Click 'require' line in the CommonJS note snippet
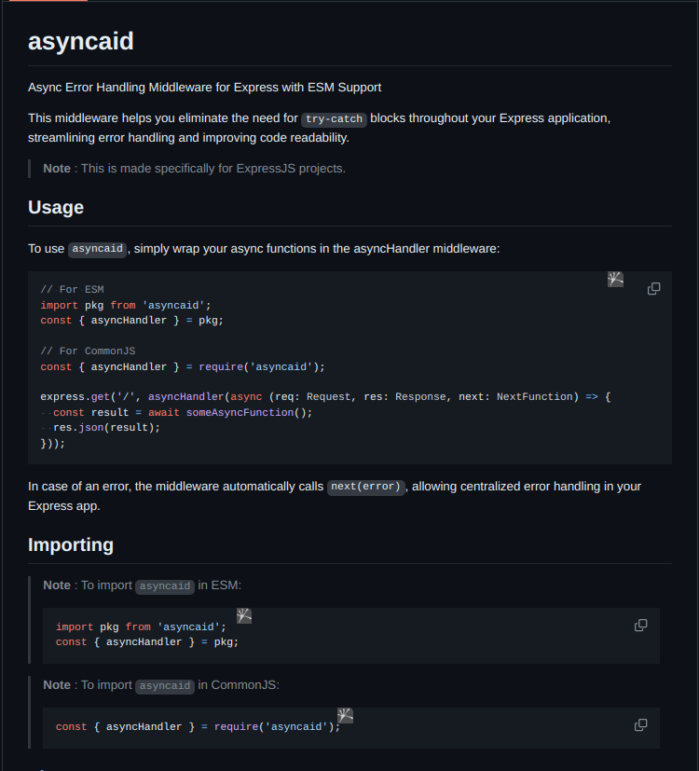 (x=199, y=727)
